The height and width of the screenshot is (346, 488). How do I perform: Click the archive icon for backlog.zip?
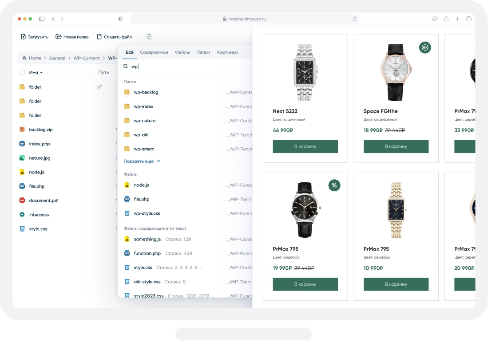click(x=21, y=129)
